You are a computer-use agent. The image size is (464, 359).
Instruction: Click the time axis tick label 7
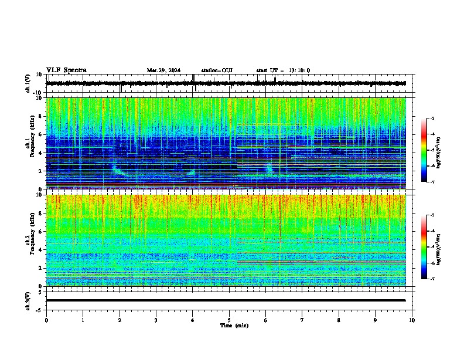coord(302,320)
